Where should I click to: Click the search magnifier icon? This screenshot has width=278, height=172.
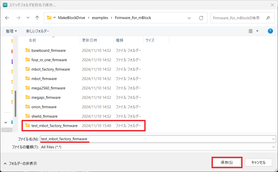click(268, 18)
